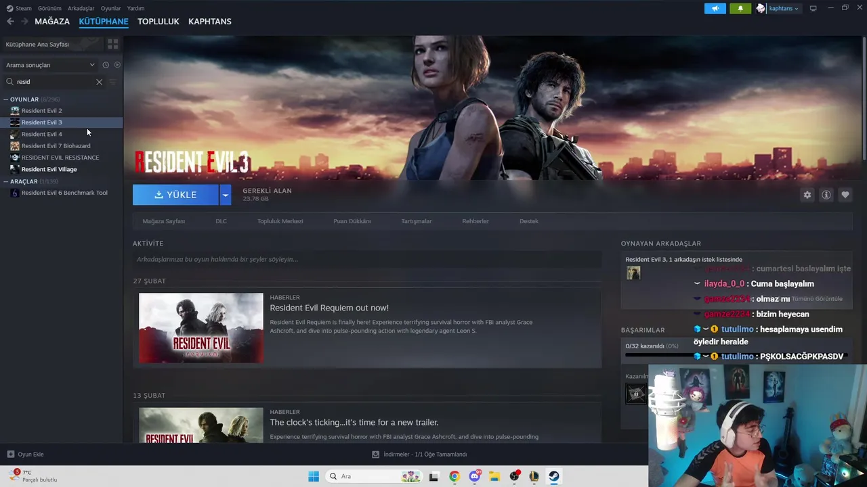Launch Google Chrome from taskbar
The width and height of the screenshot is (867, 487).
(454, 476)
